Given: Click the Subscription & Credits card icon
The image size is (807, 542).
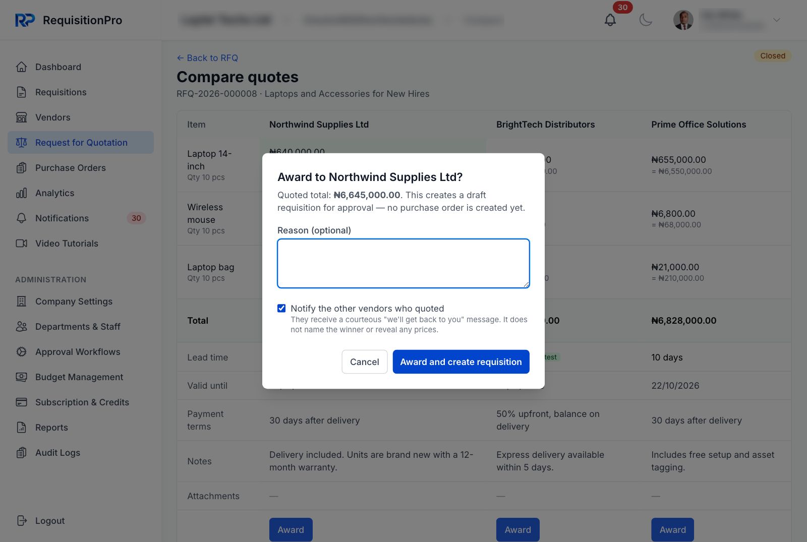Looking at the screenshot, I should click(x=21, y=402).
